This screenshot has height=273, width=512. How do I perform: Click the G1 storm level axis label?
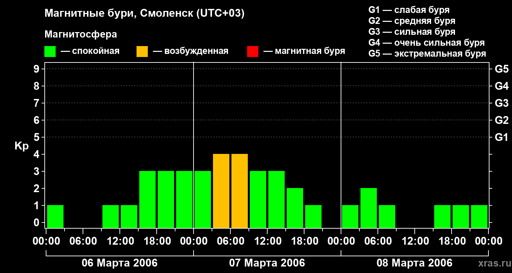point(501,137)
